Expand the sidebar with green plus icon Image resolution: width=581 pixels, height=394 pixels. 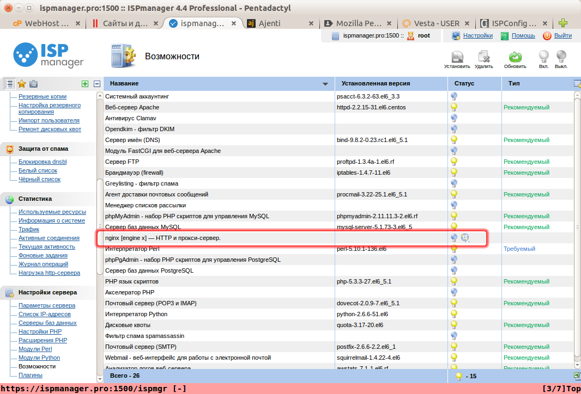85,84
